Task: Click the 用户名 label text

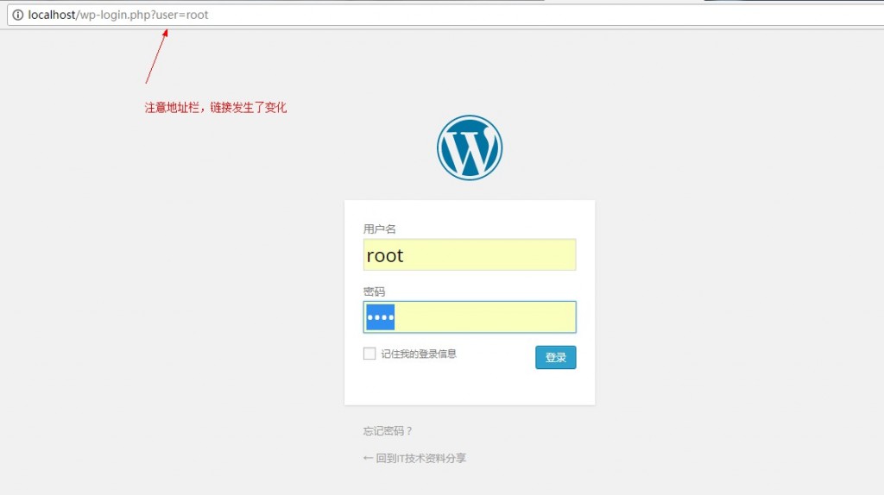Action: (x=380, y=229)
